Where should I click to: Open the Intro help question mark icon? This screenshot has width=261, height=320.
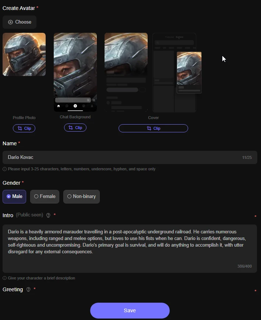point(48,215)
